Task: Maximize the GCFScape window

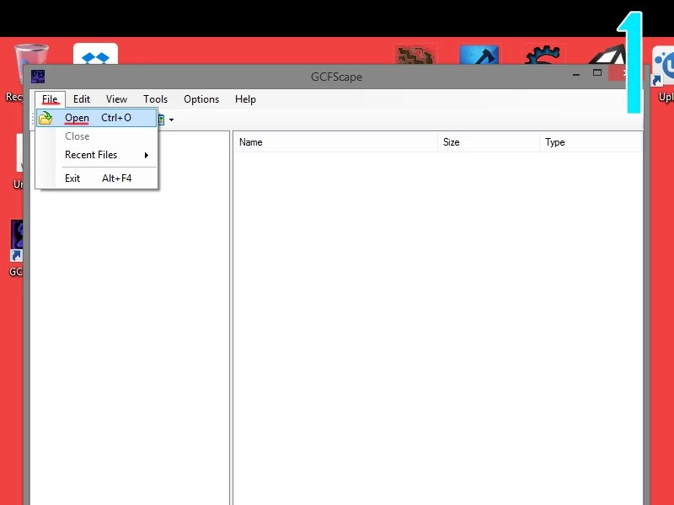Action: click(x=597, y=74)
